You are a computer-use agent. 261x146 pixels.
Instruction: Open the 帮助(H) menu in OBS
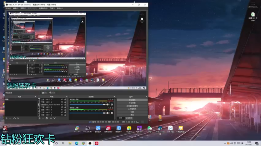60,8
